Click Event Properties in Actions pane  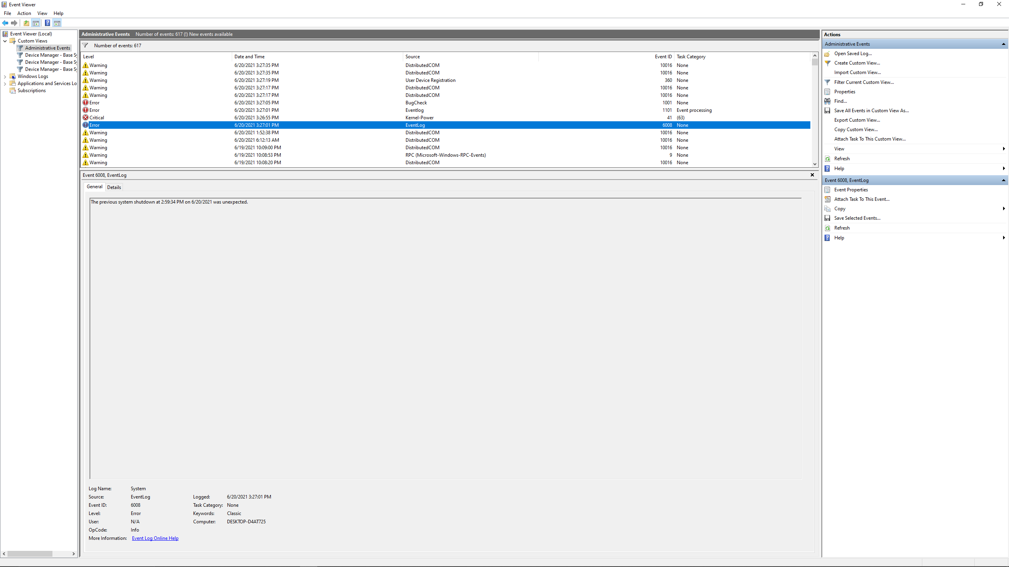851,190
